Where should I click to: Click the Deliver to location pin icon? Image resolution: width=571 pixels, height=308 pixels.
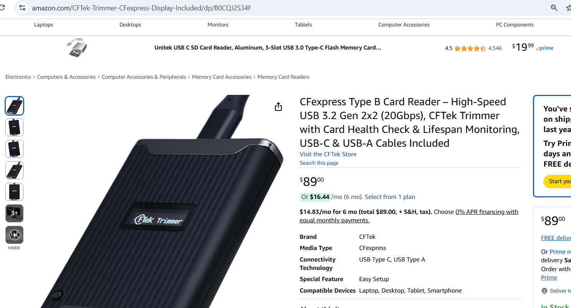(544, 291)
